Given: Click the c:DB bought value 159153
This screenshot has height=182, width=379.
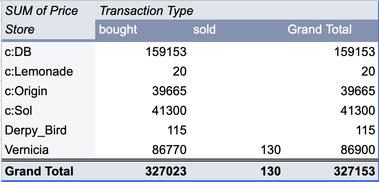Looking at the screenshot, I should (x=166, y=52).
